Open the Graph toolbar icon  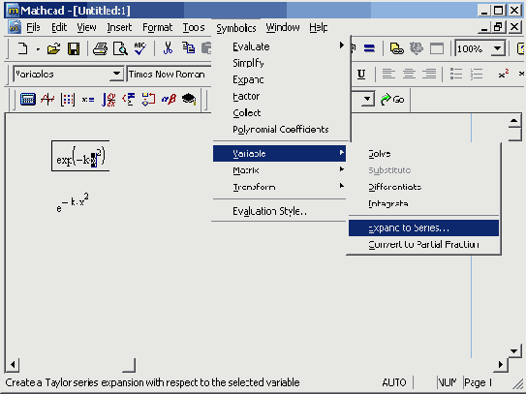pos(47,100)
